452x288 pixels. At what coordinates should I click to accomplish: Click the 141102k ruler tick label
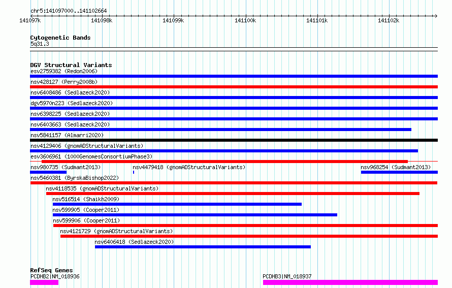pyautogui.click(x=389, y=20)
